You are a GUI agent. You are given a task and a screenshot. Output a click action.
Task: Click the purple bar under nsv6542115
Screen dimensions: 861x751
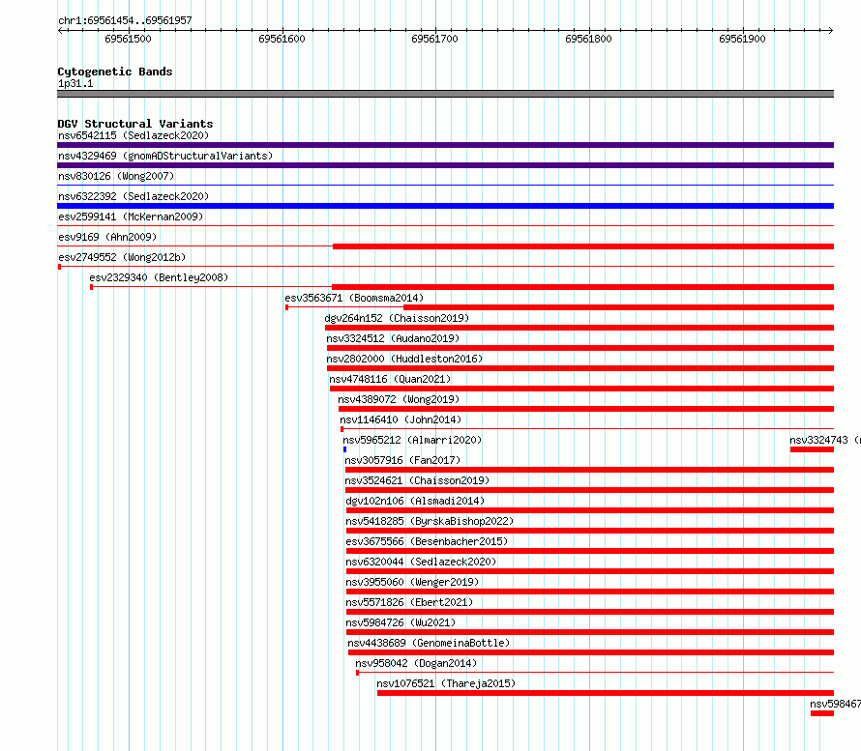pyautogui.click(x=445, y=145)
